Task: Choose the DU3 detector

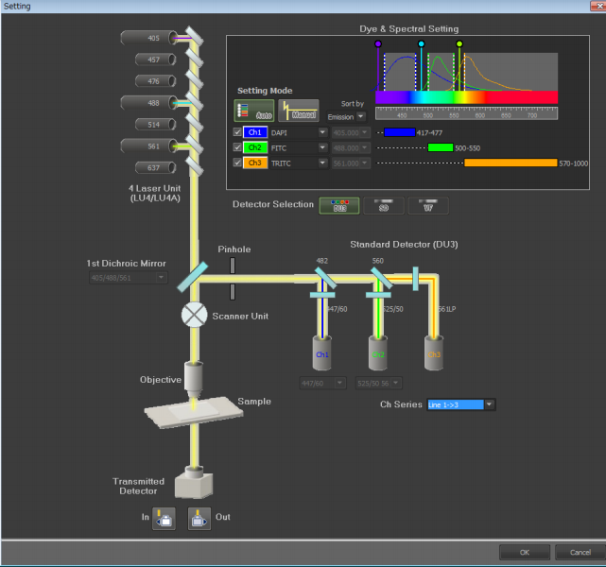Action: (x=339, y=205)
